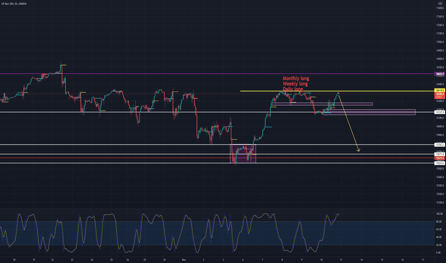
Task: Select the yellow projection arrow drawing
Action: [x=349, y=122]
